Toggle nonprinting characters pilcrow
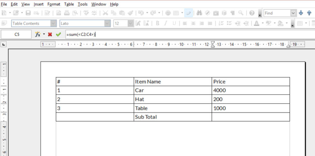This screenshot has height=156, width=315. (x=233, y=13)
